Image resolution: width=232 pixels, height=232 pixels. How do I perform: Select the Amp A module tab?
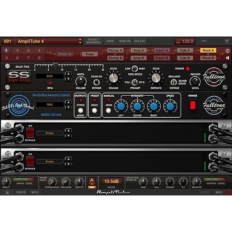click(139, 50)
